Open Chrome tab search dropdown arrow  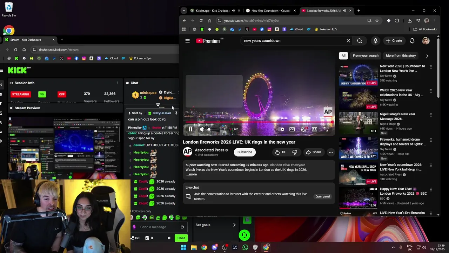[183, 11]
